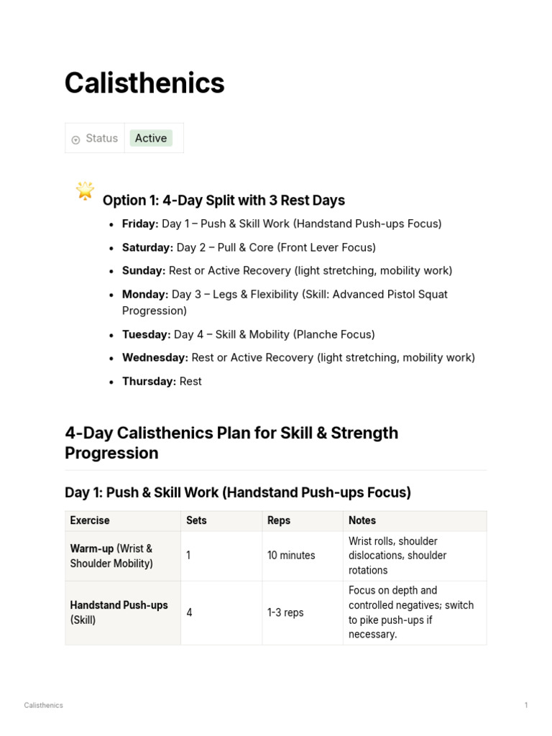The width and height of the screenshot is (552, 736).
Task: Click the Calisthenics page title
Action: (144, 83)
